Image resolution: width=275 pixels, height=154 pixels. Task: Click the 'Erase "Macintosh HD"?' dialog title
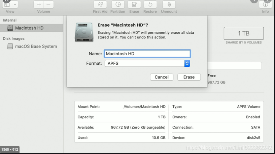(x=123, y=25)
